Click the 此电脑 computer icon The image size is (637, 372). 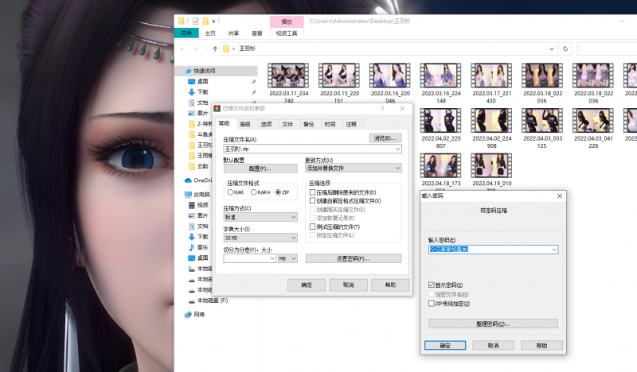tap(189, 194)
